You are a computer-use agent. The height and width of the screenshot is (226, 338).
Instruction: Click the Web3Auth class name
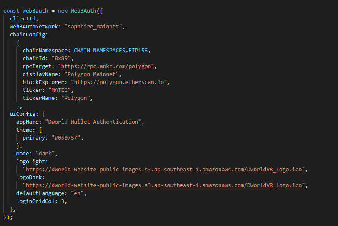pyautogui.click(x=83, y=11)
